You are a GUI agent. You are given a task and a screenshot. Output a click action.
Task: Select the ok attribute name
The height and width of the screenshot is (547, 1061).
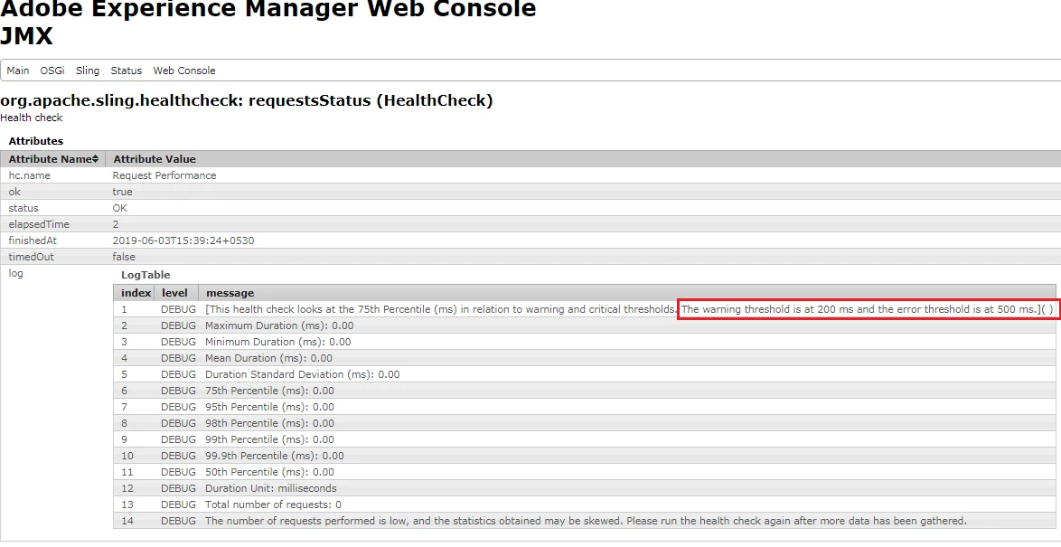pos(14,192)
